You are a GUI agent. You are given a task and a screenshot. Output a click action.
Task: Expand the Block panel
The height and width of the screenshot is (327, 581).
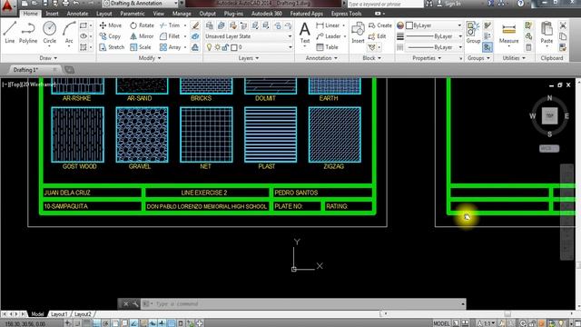point(371,58)
